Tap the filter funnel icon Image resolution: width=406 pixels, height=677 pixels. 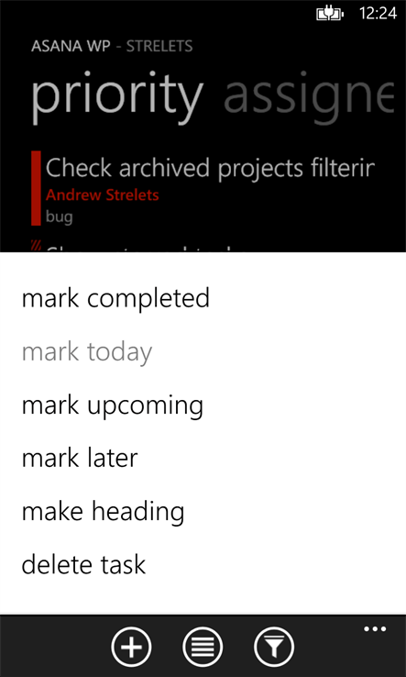point(274,647)
